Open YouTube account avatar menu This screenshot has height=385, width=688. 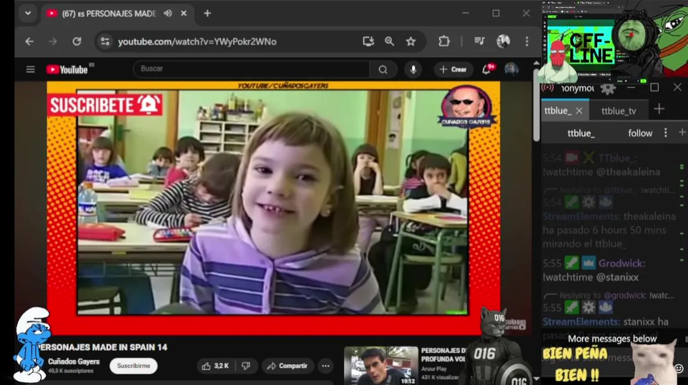pos(511,70)
